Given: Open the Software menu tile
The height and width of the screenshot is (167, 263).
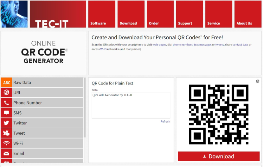Looking at the screenshot, I should [x=101, y=14].
